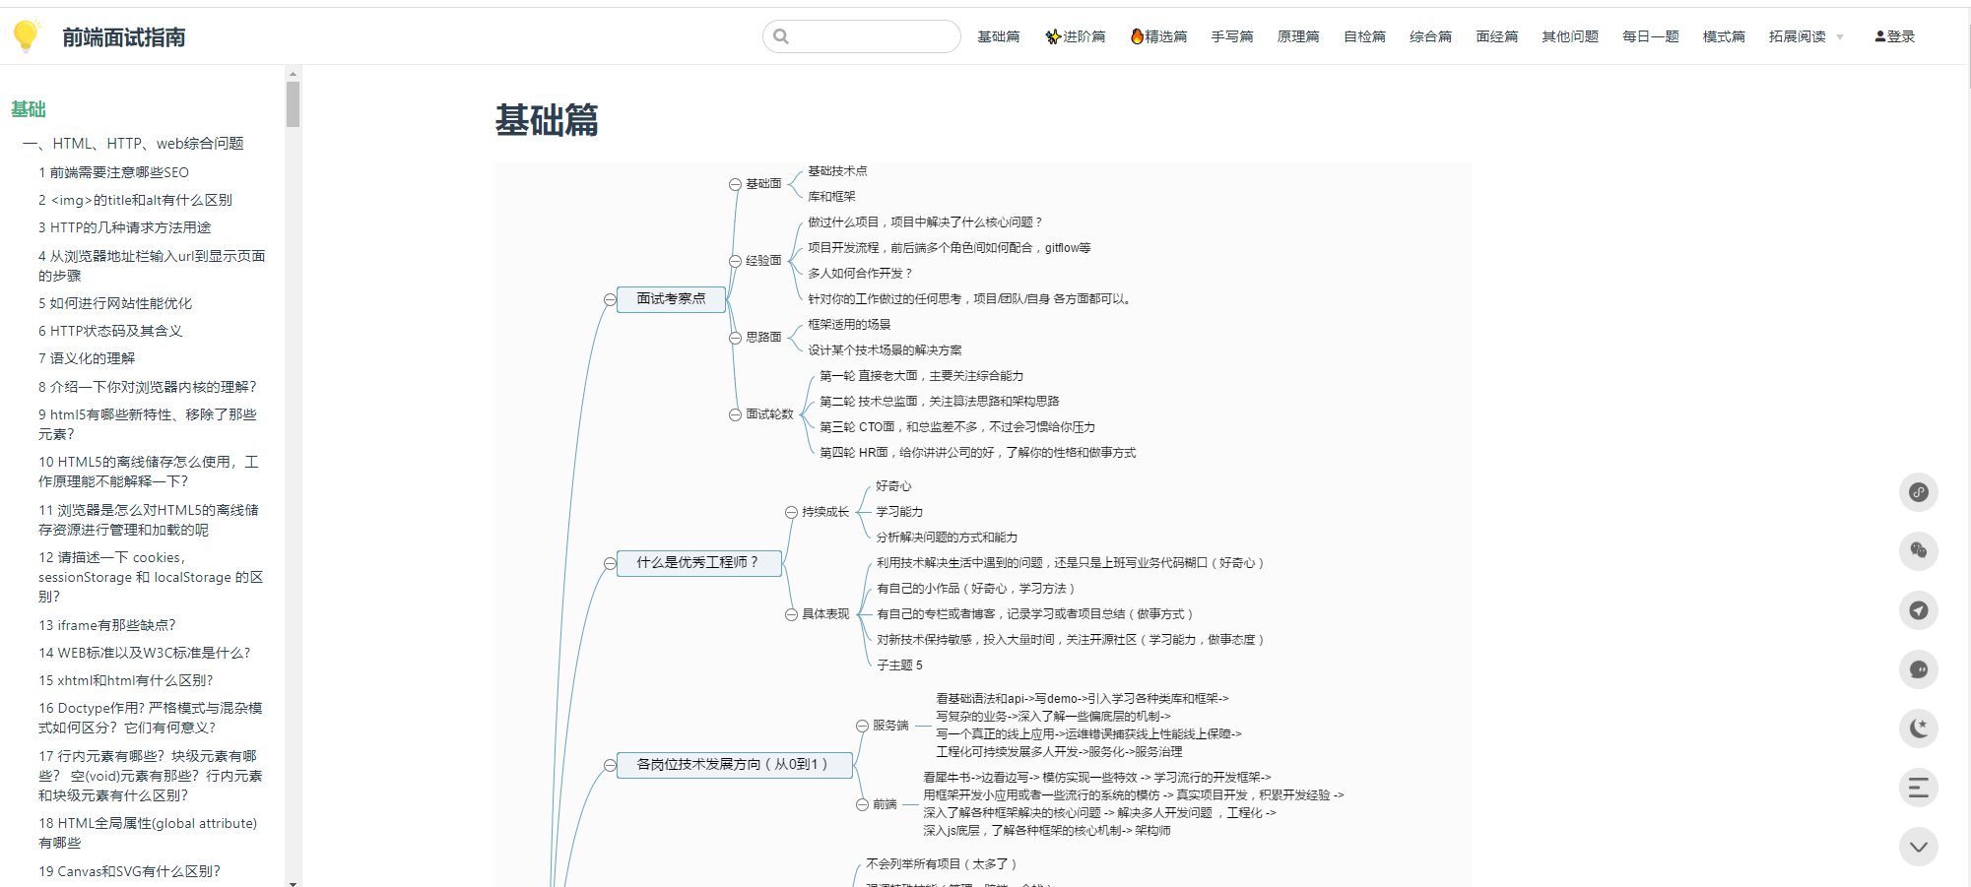The height and width of the screenshot is (887, 1971).
Task: Open the 模式篇 nav item
Action: 1724,36
